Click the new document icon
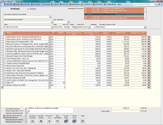 coord(49,121)
